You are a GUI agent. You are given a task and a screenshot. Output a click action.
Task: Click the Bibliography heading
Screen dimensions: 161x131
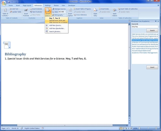pos(15,54)
